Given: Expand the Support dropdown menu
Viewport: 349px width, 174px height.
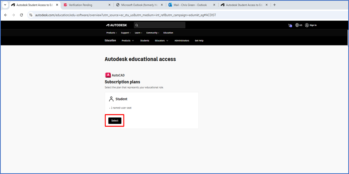Looking at the screenshot, I should (x=126, y=33).
